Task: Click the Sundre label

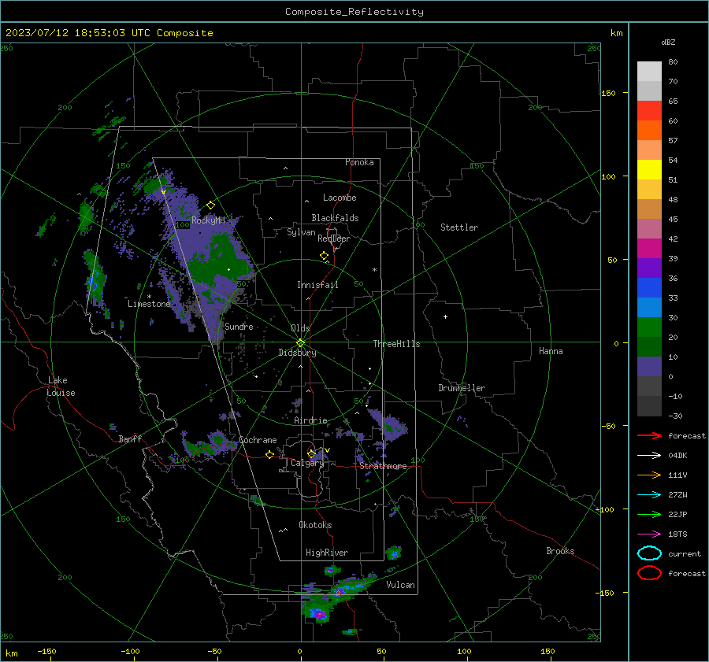Action: coord(239,326)
